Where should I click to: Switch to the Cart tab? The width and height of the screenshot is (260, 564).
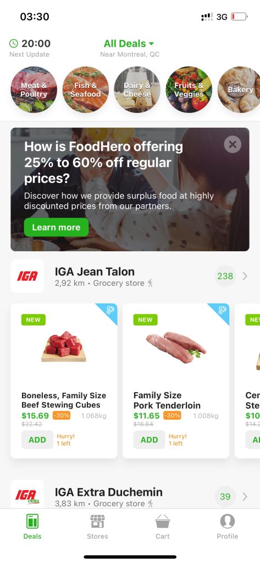[x=162, y=527]
